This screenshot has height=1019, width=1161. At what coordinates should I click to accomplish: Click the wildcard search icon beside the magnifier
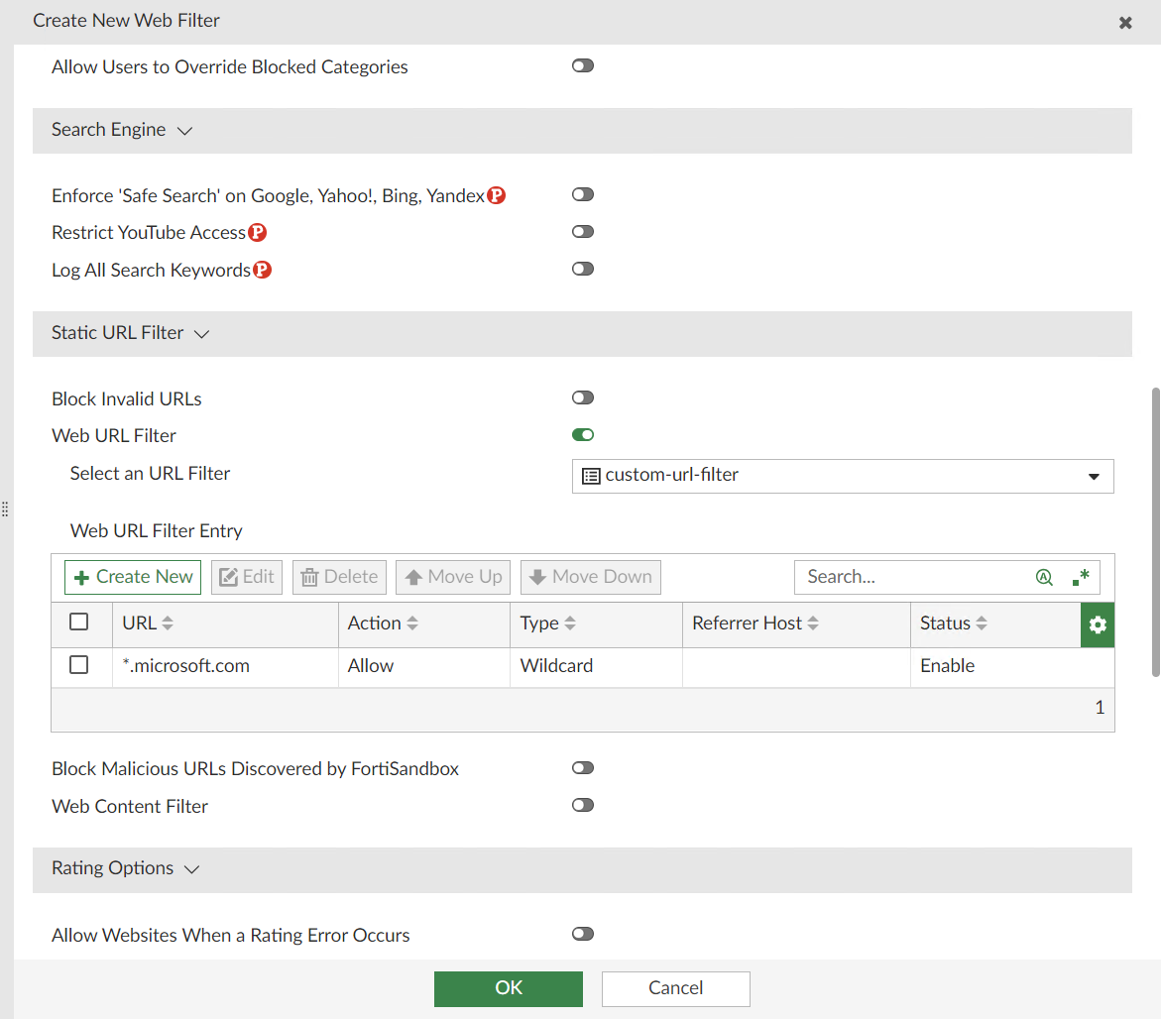(1080, 576)
